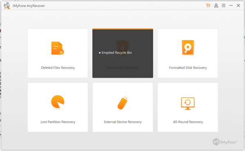Select the Formatted Disk Recovery drive icon

coord(188,48)
